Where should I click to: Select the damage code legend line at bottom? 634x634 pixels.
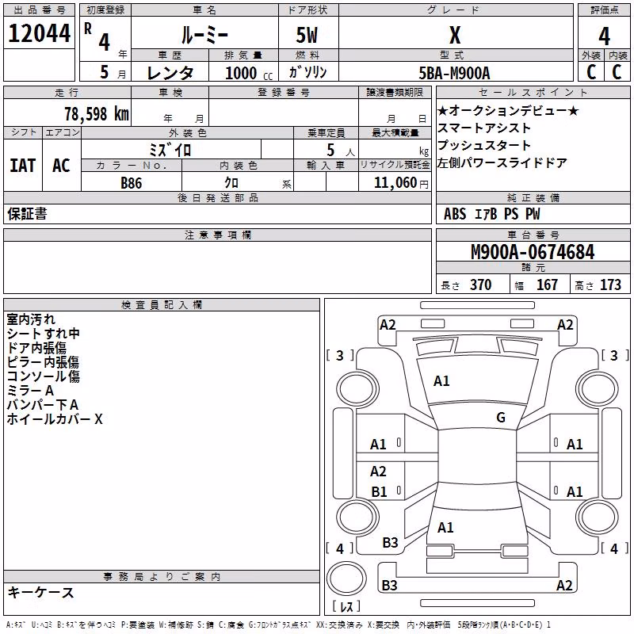278,624
